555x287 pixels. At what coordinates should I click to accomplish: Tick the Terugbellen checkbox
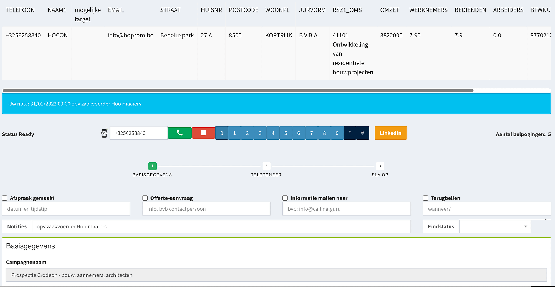point(426,198)
